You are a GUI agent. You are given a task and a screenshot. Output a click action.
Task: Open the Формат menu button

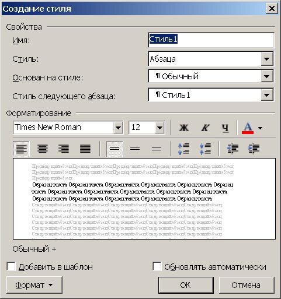coord(34,285)
